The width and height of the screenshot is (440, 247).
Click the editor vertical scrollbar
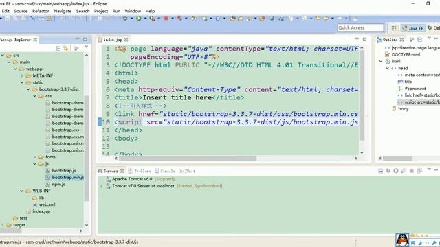tap(362, 95)
